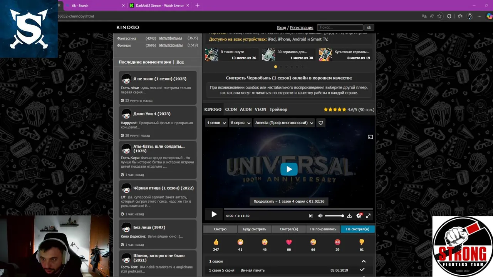This screenshot has width=493, height=277.
Task: Select the heart reaction (66)
Action: coord(289,242)
